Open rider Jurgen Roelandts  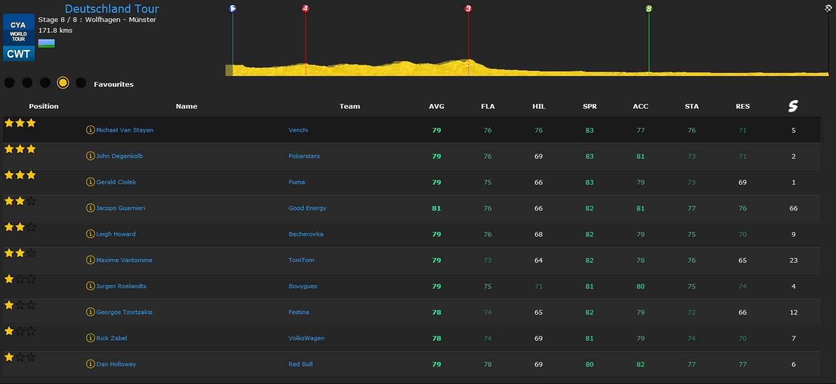pos(121,286)
